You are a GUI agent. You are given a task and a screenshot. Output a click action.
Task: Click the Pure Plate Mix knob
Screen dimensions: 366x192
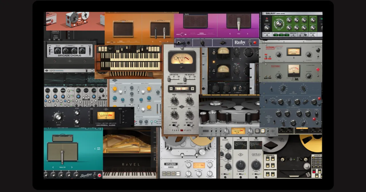click(189, 115)
